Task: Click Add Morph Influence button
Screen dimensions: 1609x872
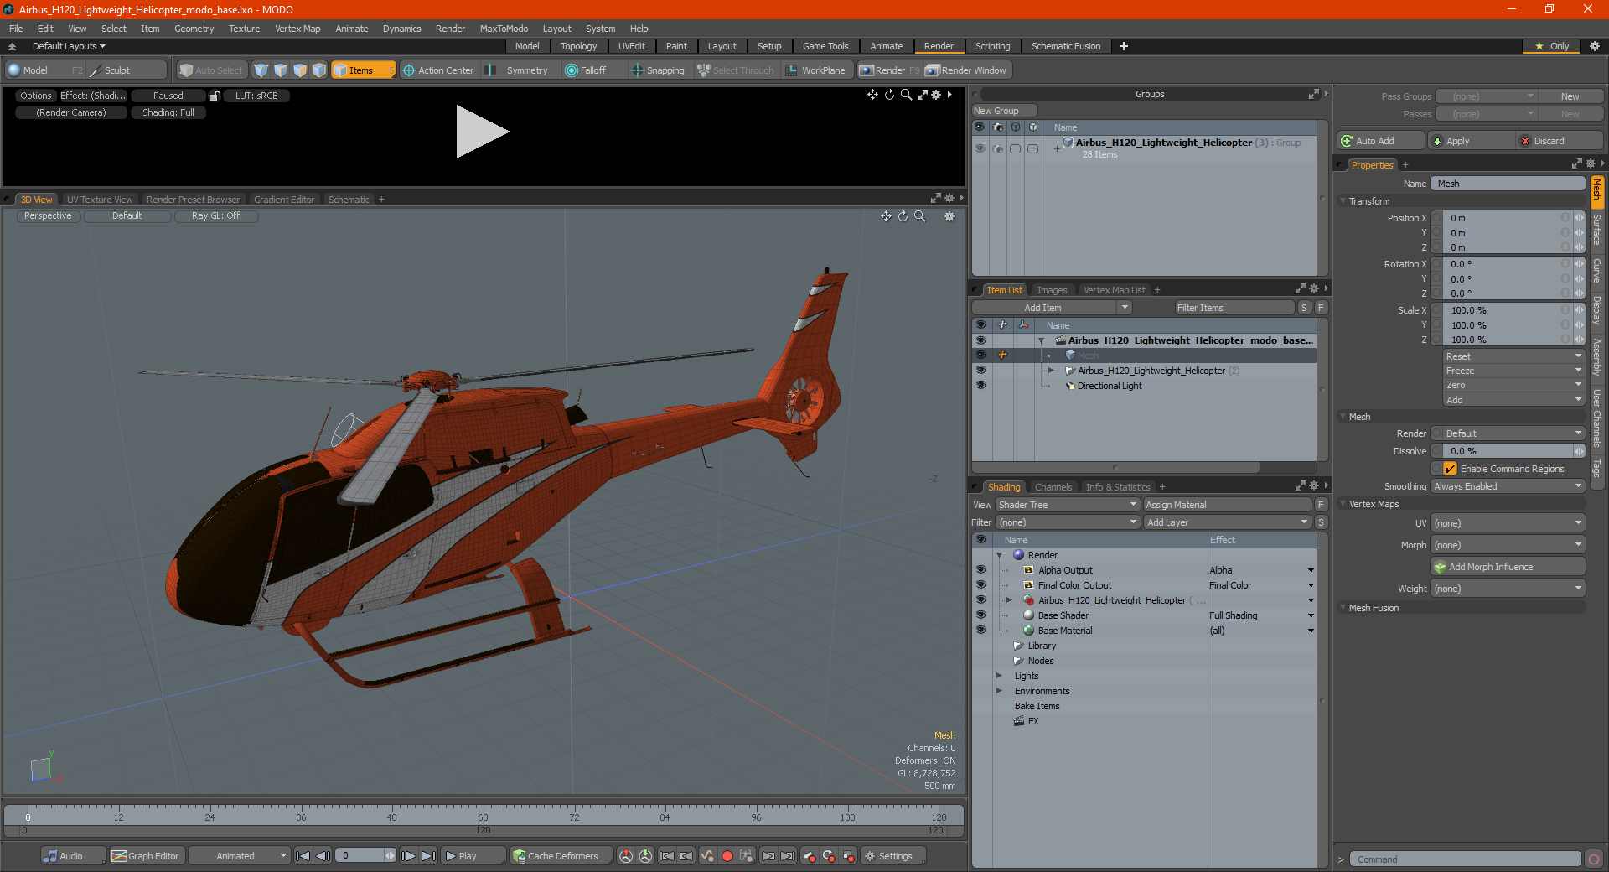Action: coord(1508,567)
